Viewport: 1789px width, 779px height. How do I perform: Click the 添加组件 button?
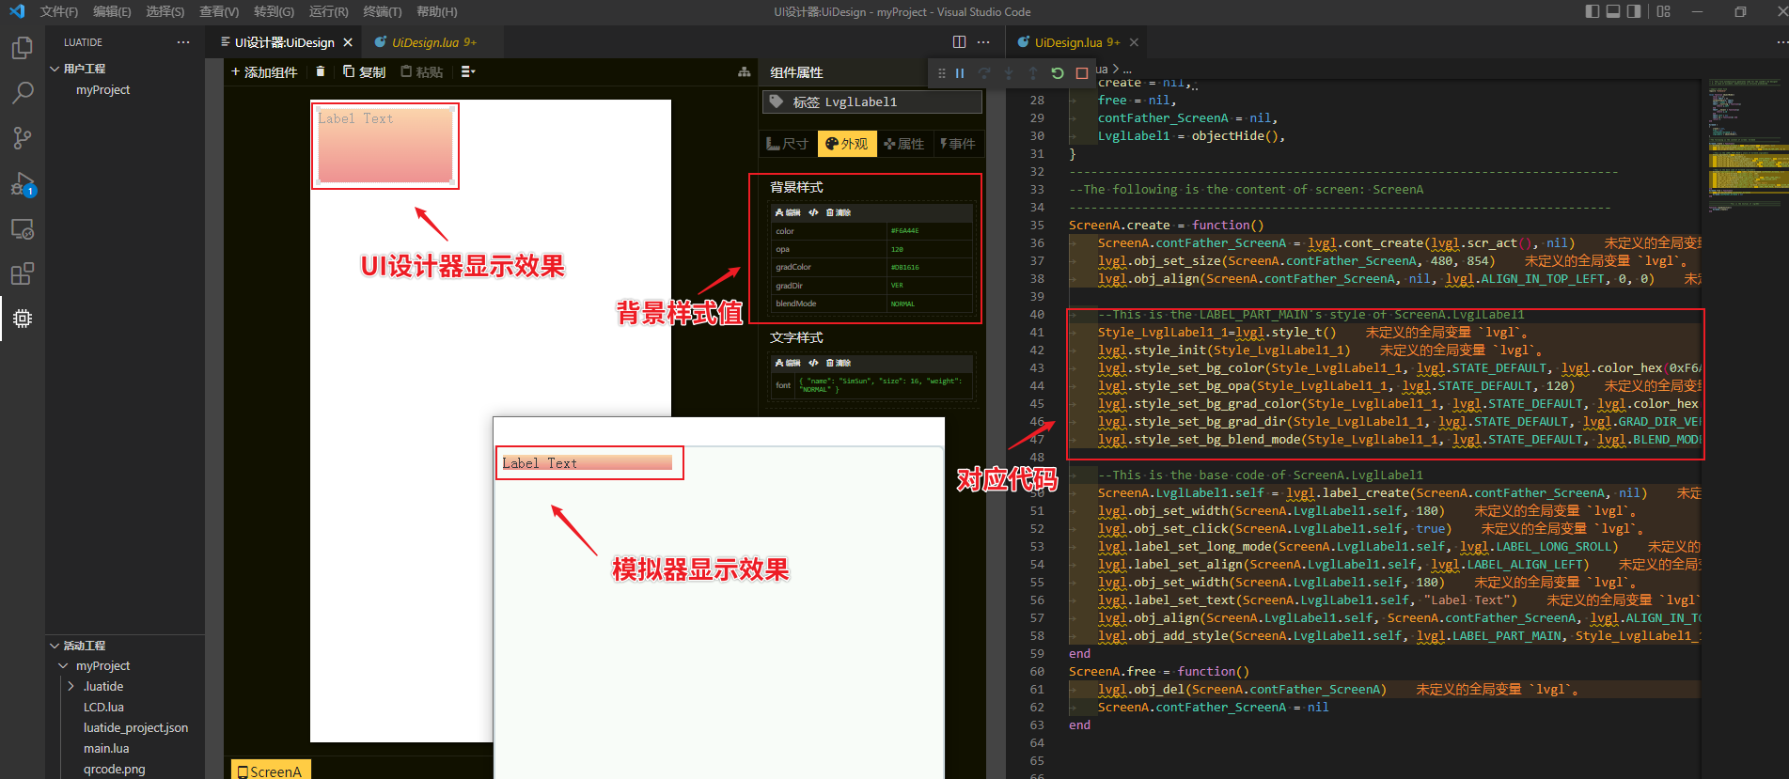(x=264, y=71)
